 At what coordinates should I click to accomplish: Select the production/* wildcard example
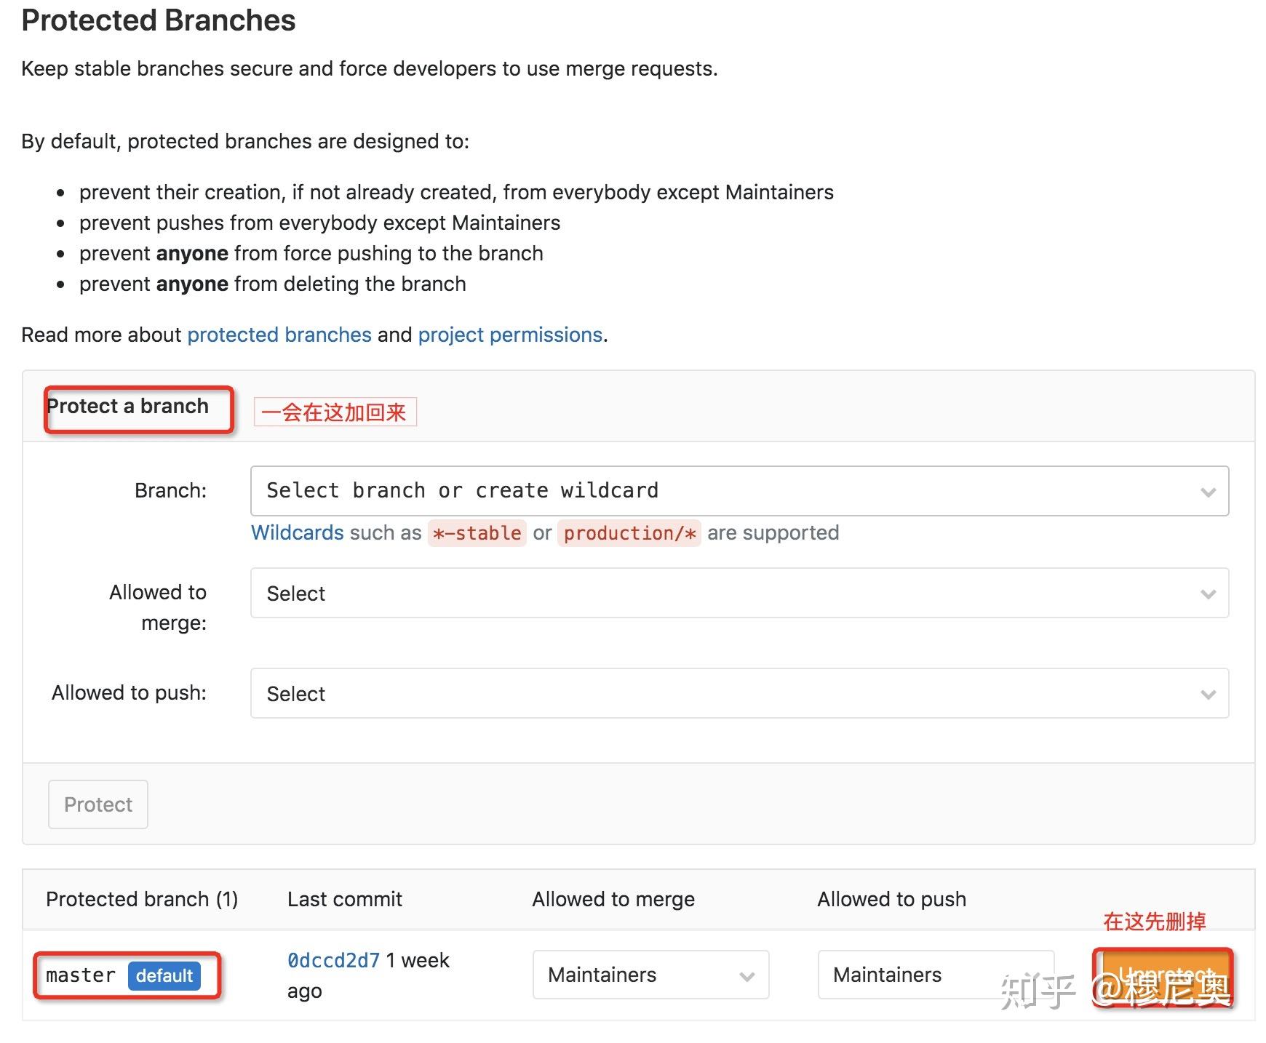629,533
